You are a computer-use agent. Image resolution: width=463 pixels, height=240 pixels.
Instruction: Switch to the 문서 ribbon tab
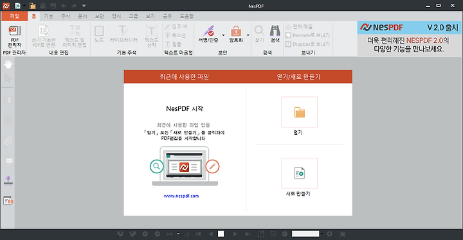pyautogui.click(x=82, y=16)
